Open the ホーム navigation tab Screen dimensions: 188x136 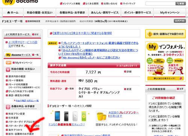(13, 13)
